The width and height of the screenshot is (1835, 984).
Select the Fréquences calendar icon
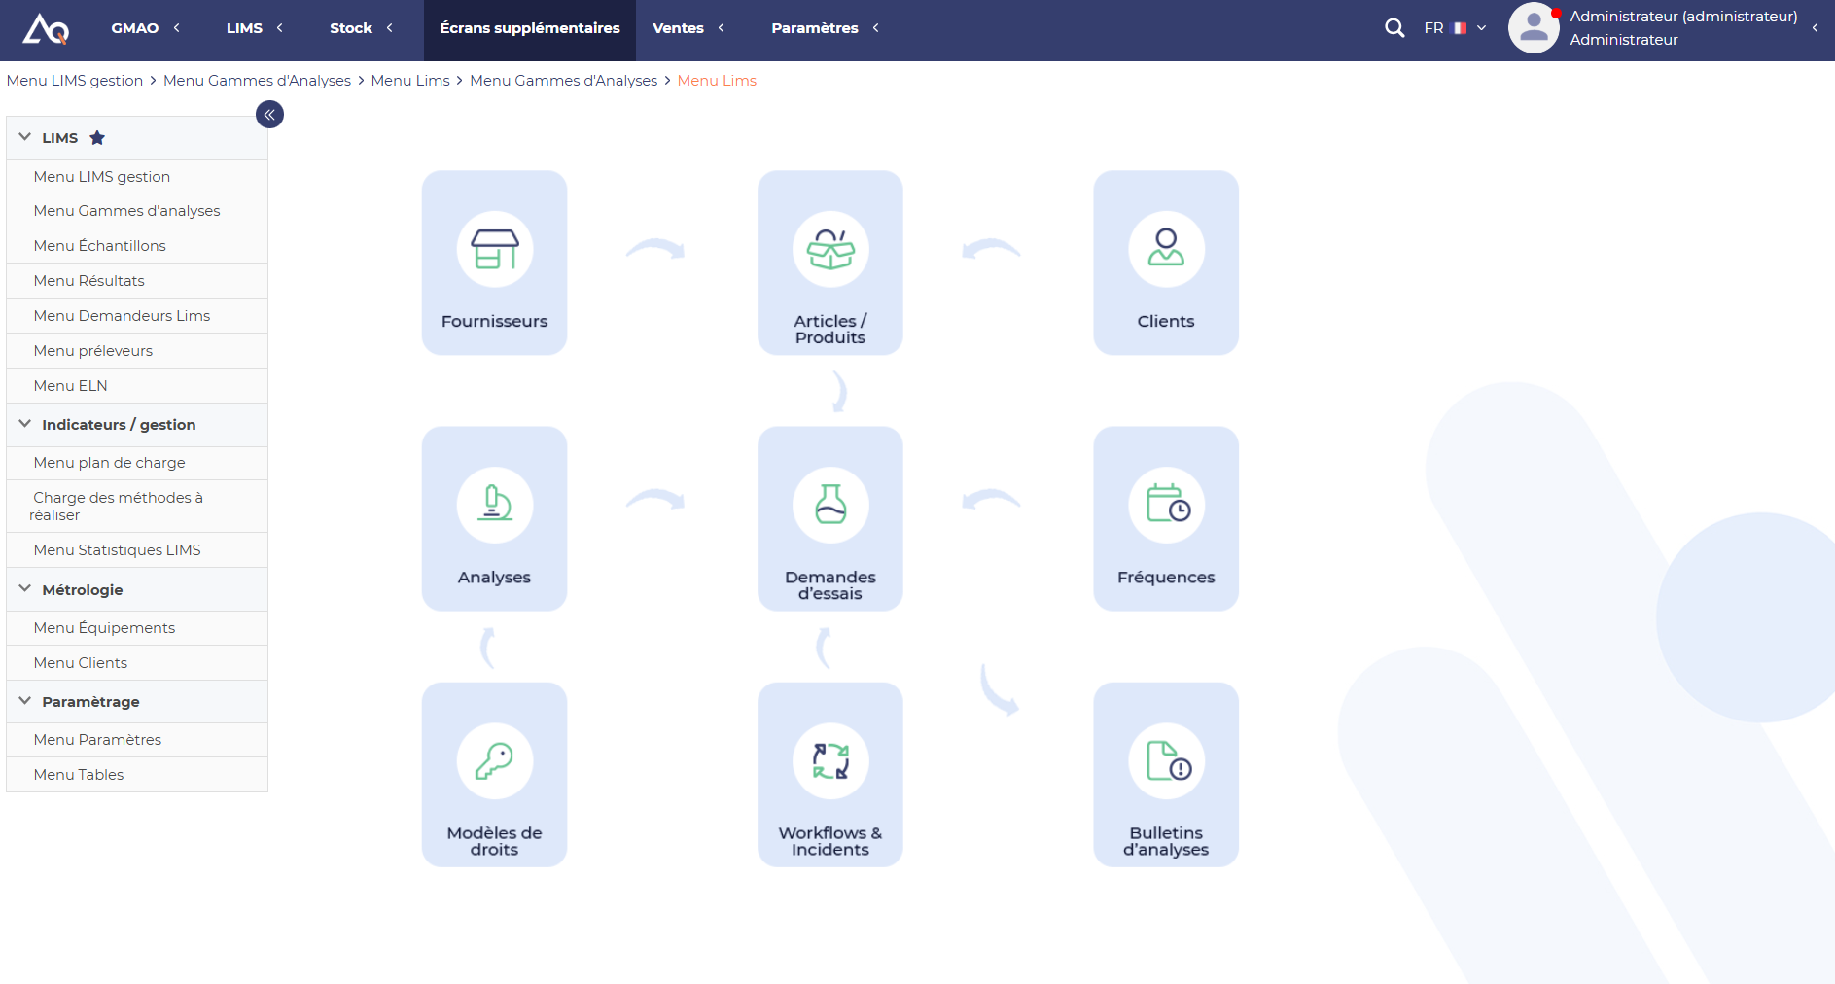pyautogui.click(x=1166, y=505)
